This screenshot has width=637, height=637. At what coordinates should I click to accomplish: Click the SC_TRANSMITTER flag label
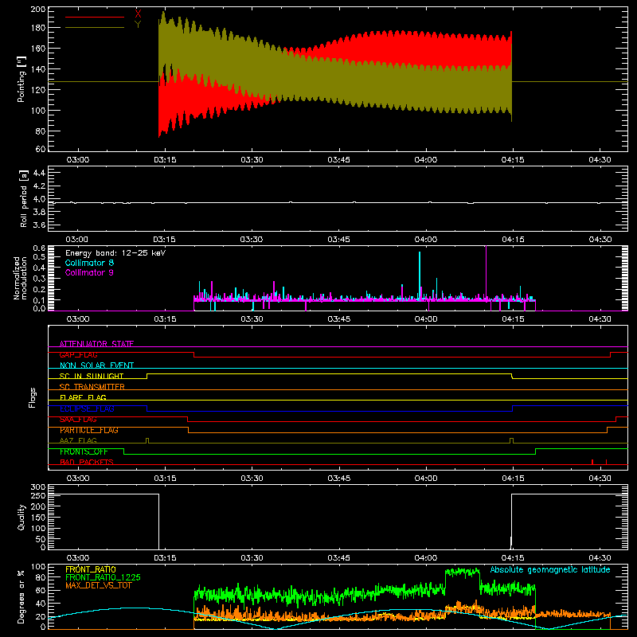tap(92, 387)
